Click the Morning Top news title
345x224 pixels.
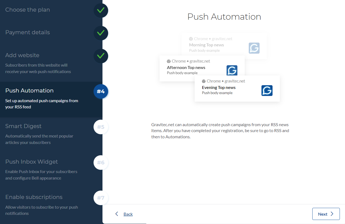pos(207,45)
